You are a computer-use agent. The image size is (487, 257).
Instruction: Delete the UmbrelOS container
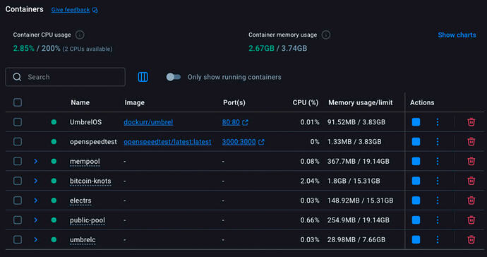pos(471,122)
